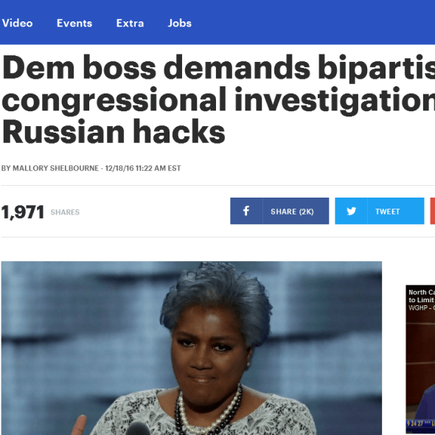Click the Twitter bird icon

(351, 211)
